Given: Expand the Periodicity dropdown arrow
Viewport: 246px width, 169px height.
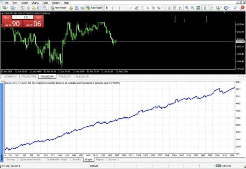Looking at the screenshot, I should click(x=229, y=8).
